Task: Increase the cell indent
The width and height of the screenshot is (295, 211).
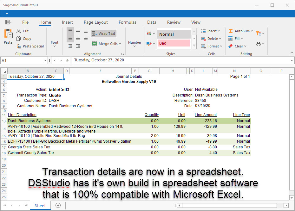Action: point(78,46)
